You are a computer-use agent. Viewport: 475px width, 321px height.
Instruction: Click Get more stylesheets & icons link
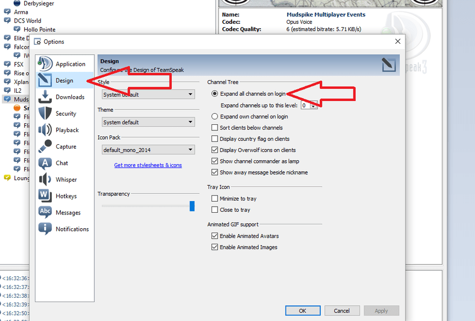point(147,165)
